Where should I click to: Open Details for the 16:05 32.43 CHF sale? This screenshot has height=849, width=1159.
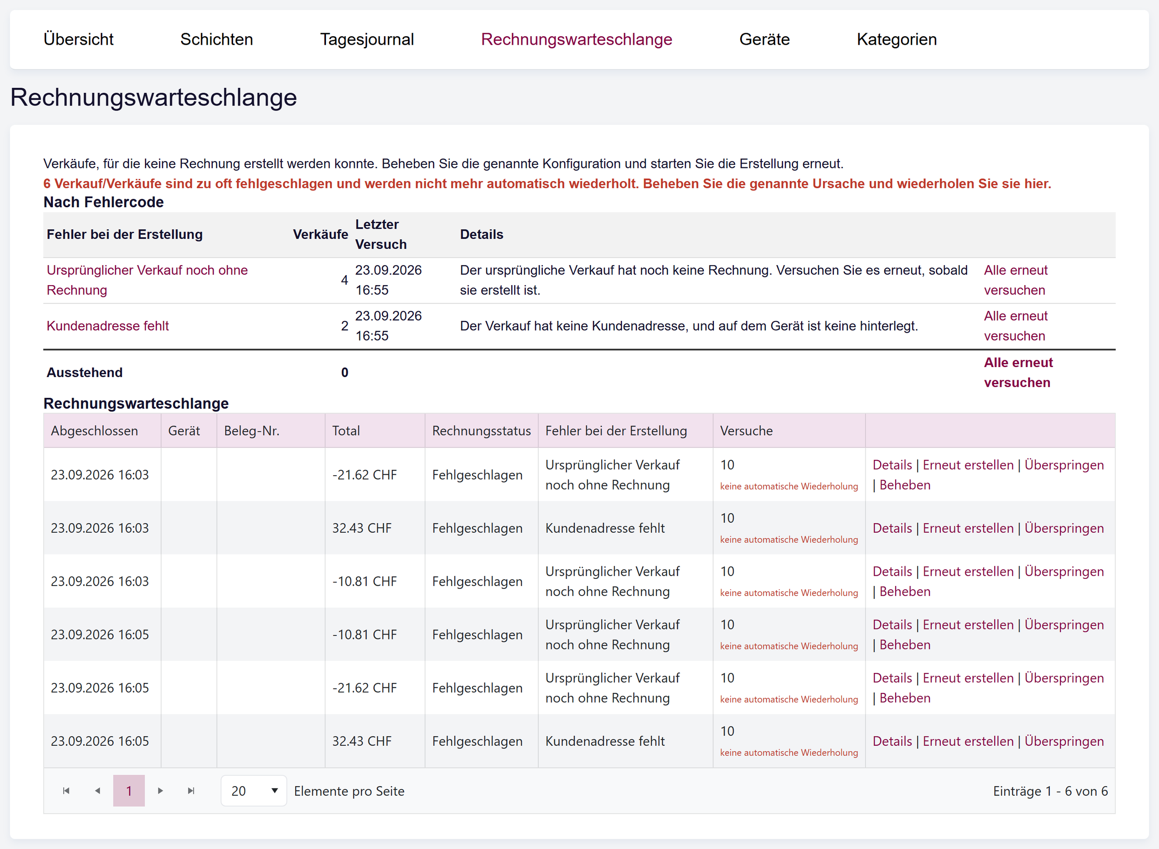tap(892, 741)
